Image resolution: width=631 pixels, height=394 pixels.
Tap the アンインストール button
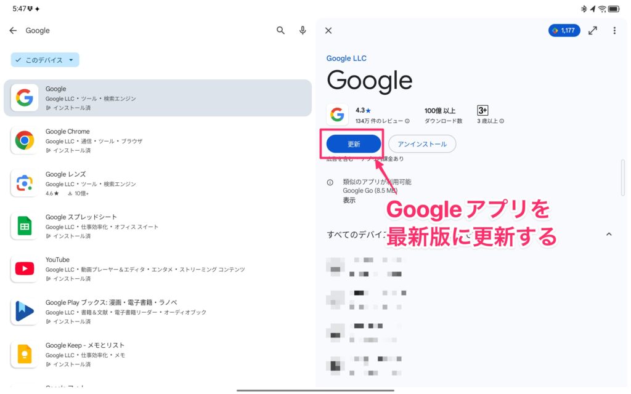point(422,144)
